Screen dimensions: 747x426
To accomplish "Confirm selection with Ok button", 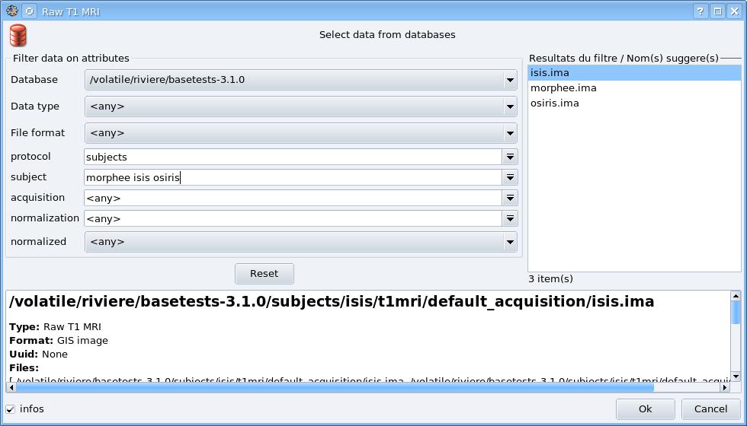I will (x=645, y=409).
